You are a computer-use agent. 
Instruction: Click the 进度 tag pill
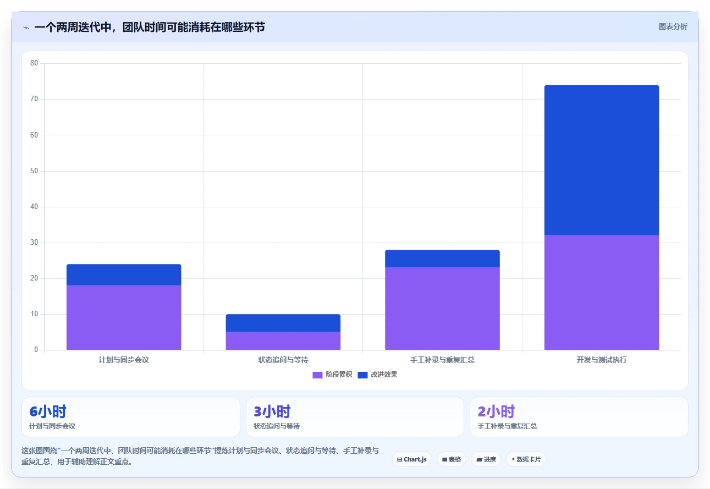pyautogui.click(x=486, y=459)
